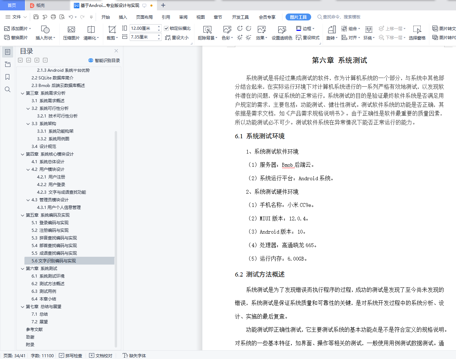Collapse 第六章 系统测试 outline node
The image size is (456, 359).
[23, 269]
